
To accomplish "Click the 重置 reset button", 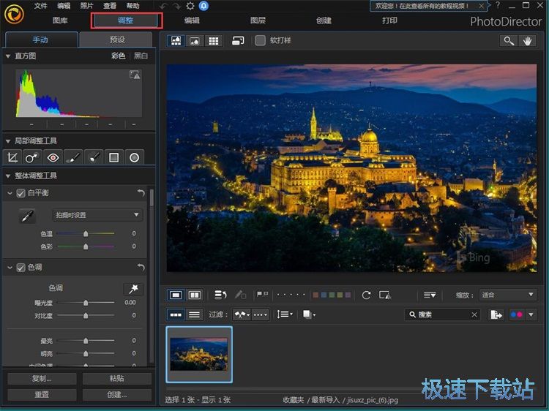I will coord(42,394).
